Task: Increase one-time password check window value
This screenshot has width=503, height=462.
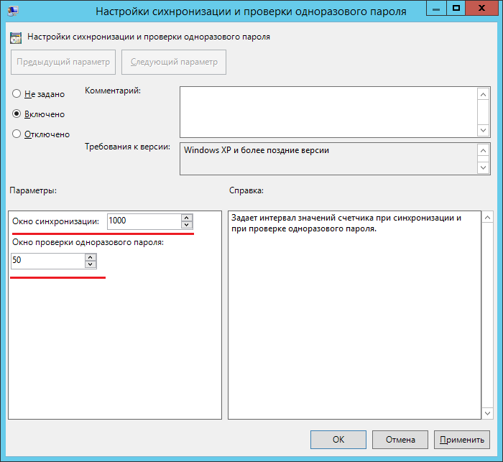Action: (90, 257)
